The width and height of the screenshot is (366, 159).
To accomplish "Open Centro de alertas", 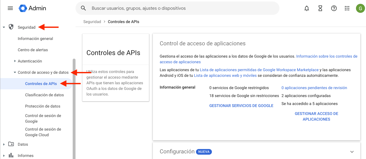I will pos(33,50).
